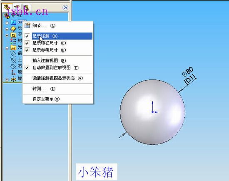This screenshot has height=181, width=229.
Task: Expand the annotations tree node plus sign
Action: pyautogui.click(x=7, y=23)
